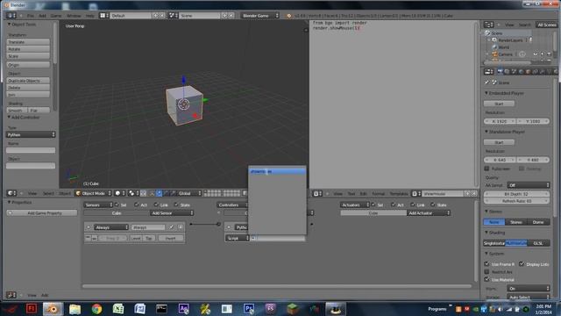Viewport: 561px width, 316px height.
Task: Toggle Actuators Act checkbox
Action: click(393, 205)
